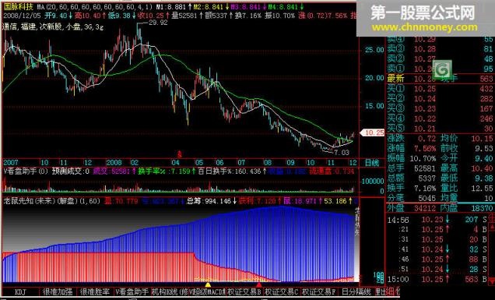Click the 振幅 10.70% value
The height and width of the screenshot is (300, 495).
coord(423,158)
